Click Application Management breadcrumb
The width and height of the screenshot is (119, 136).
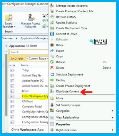tap(34, 38)
